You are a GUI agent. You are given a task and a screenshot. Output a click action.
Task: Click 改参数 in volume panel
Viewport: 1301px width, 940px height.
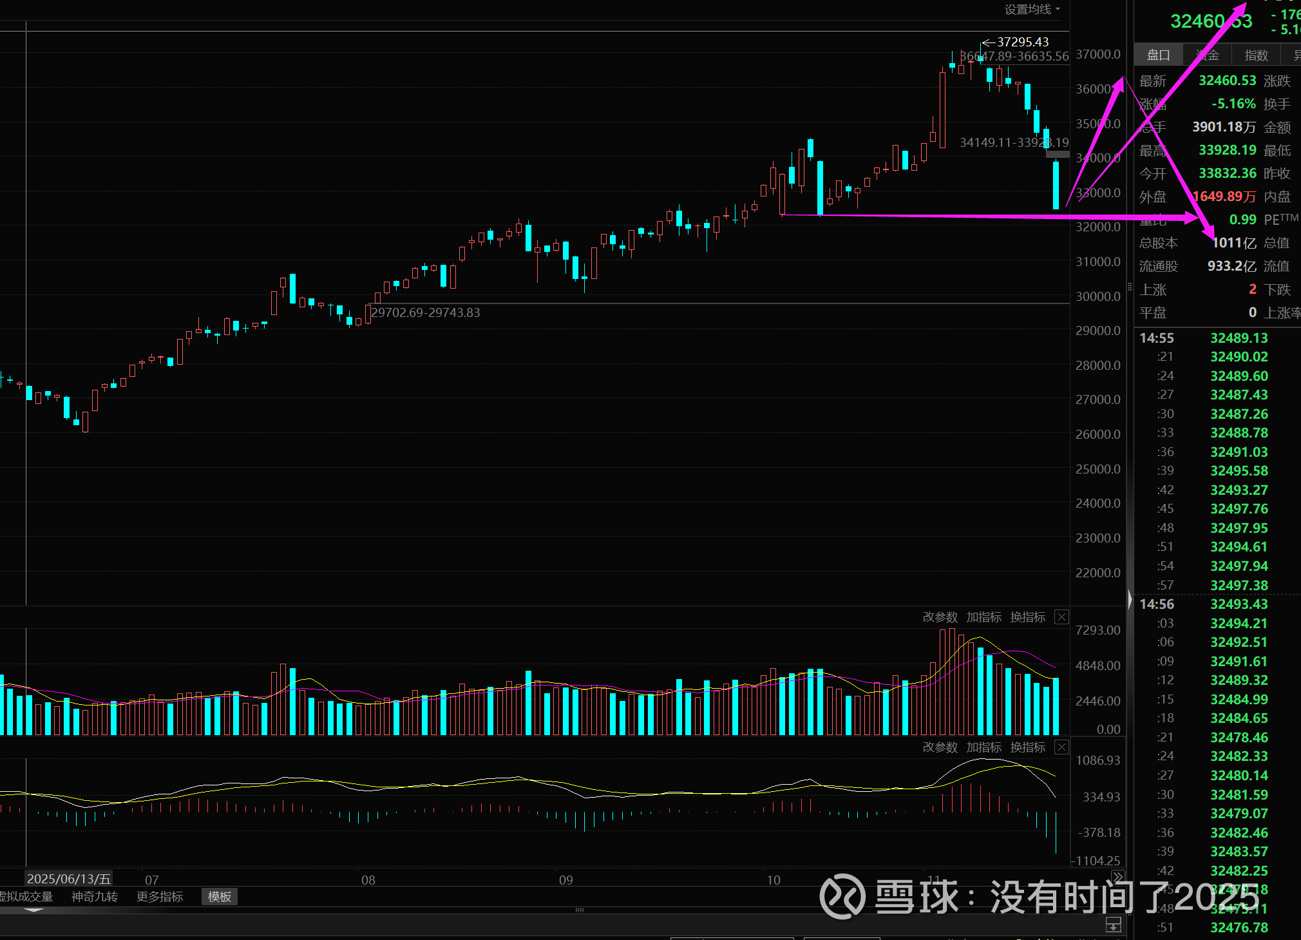coord(940,617)
